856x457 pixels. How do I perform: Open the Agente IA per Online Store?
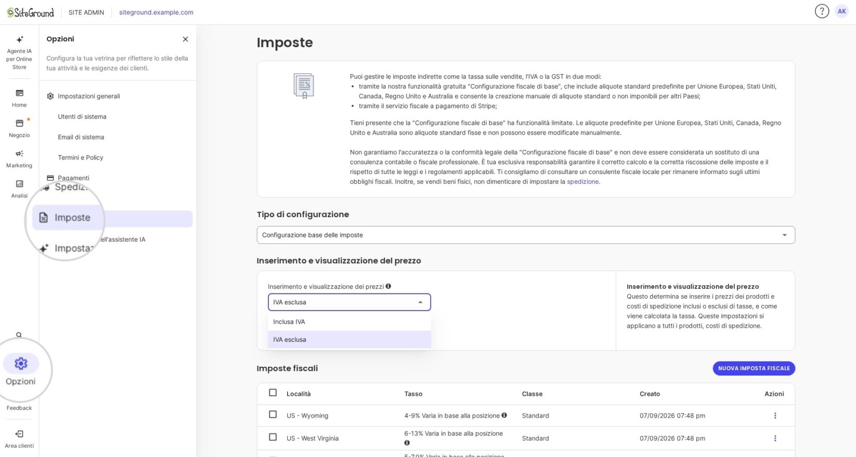19,53
